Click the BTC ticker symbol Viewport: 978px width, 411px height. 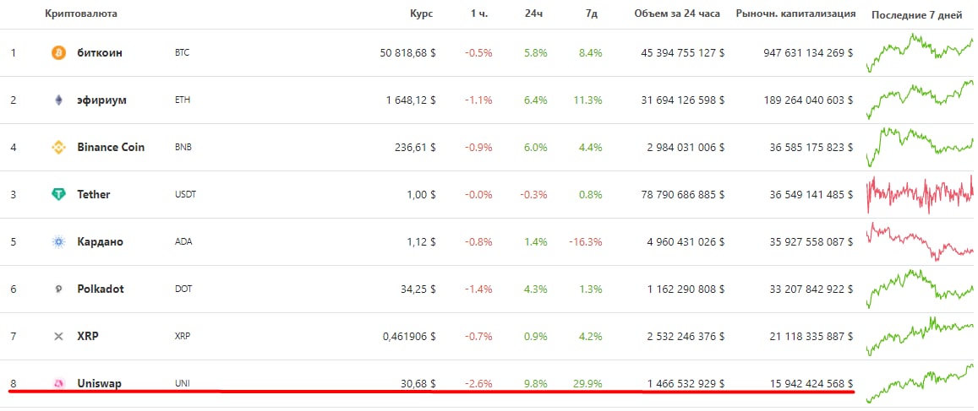182,53
